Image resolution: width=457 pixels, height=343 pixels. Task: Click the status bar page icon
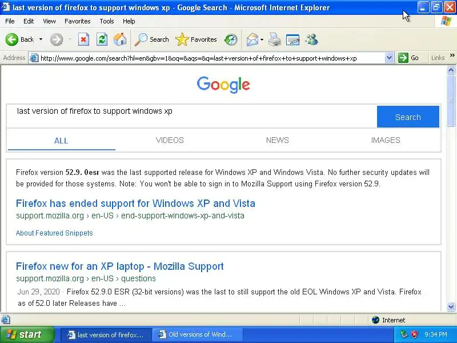coord(6,320)
